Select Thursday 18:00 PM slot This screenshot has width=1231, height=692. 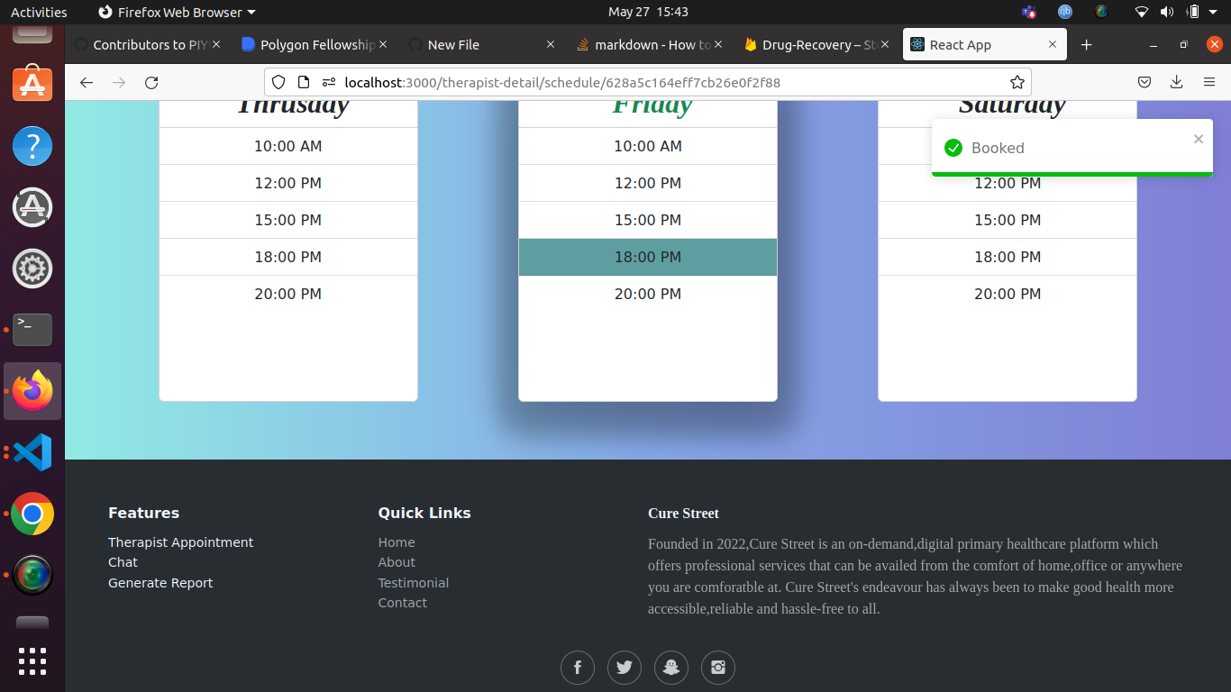coord(288,257)
